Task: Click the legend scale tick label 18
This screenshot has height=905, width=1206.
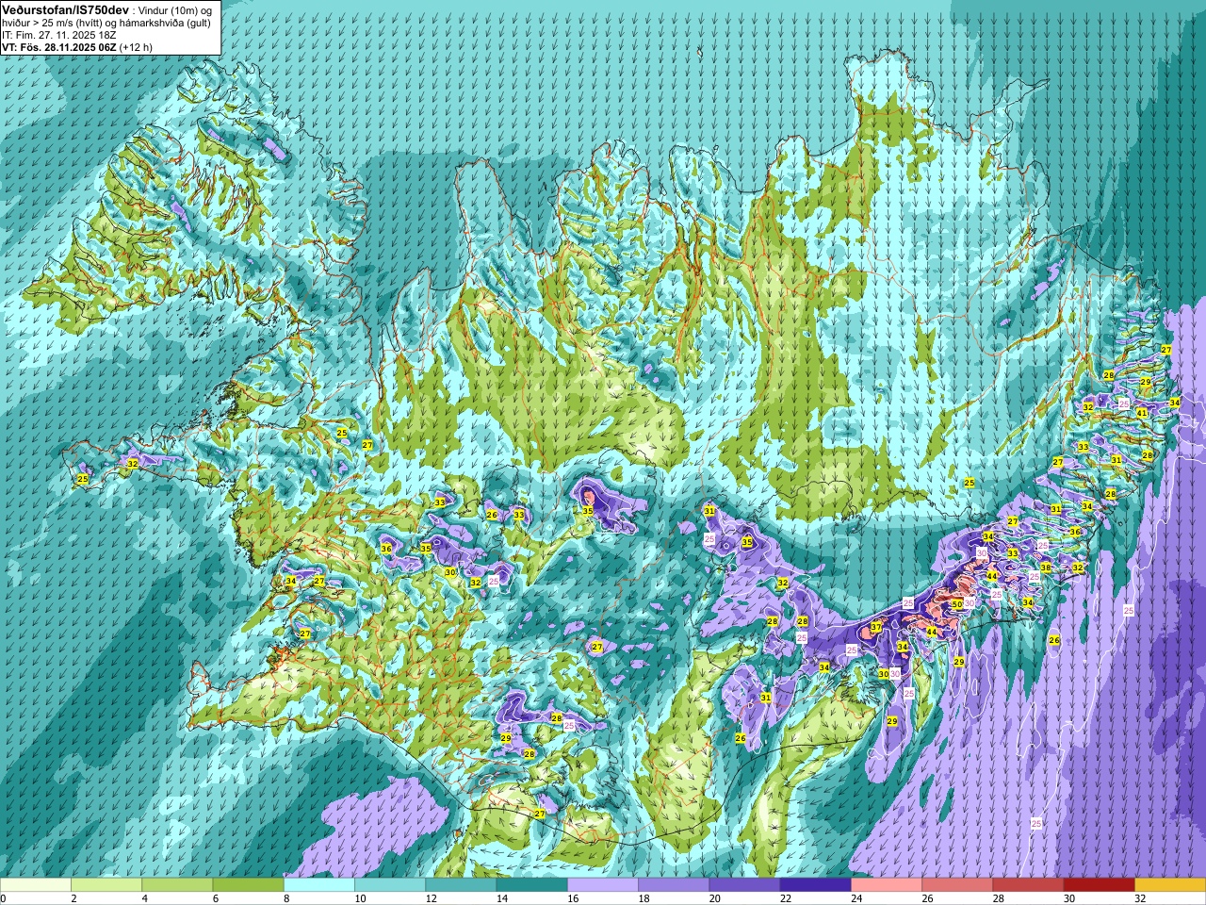Action: (644, 898)
